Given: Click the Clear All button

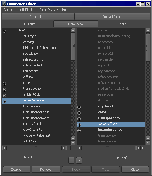Looking at the screenshot, I should tap(16, 170).
